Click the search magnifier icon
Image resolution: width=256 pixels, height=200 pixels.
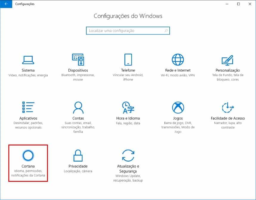[166, 31]
